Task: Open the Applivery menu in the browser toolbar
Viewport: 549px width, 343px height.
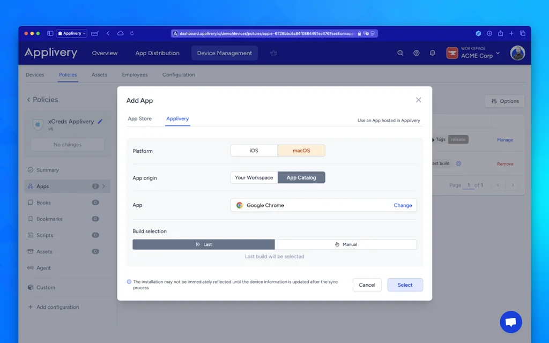Action: tap(71, 33)
